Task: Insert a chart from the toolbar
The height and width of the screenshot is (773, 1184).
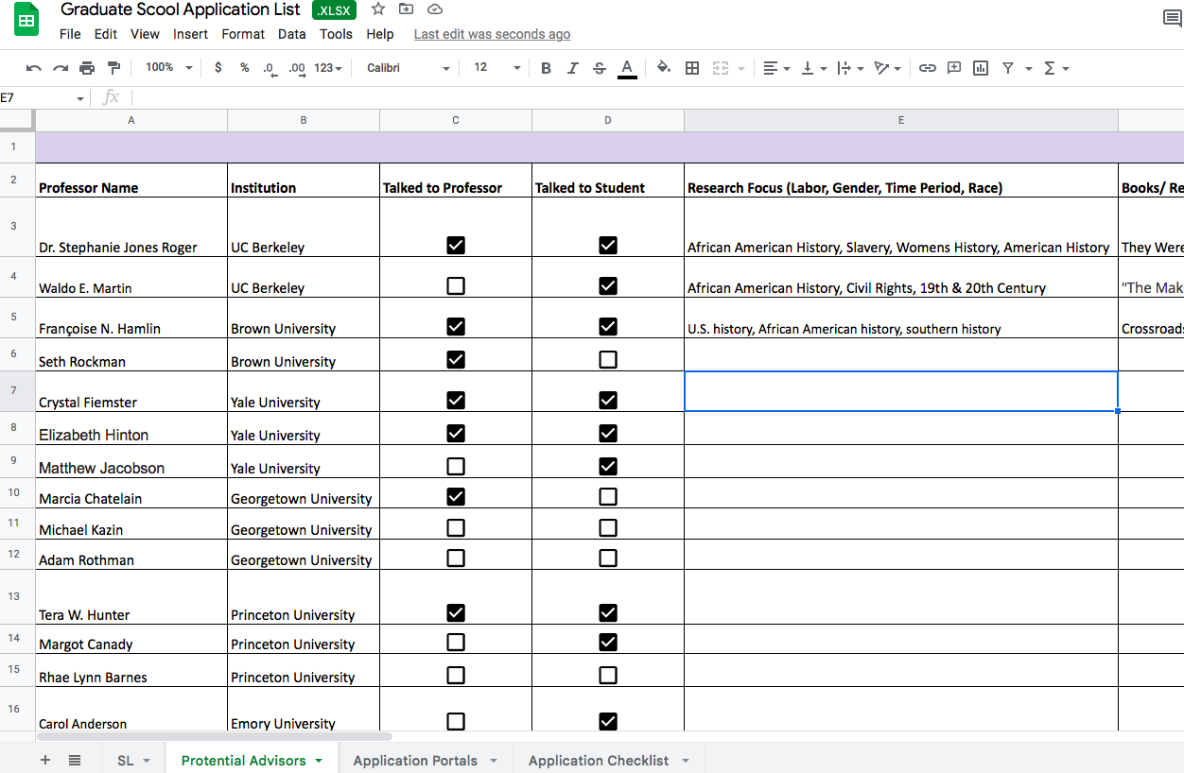Action: [x=980, y=67]
